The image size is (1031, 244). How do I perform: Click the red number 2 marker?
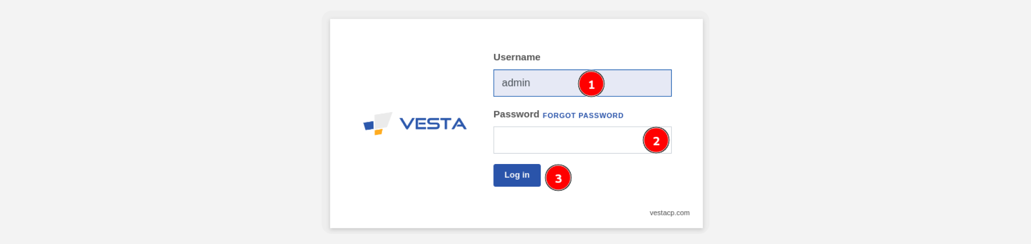(656, 140)
